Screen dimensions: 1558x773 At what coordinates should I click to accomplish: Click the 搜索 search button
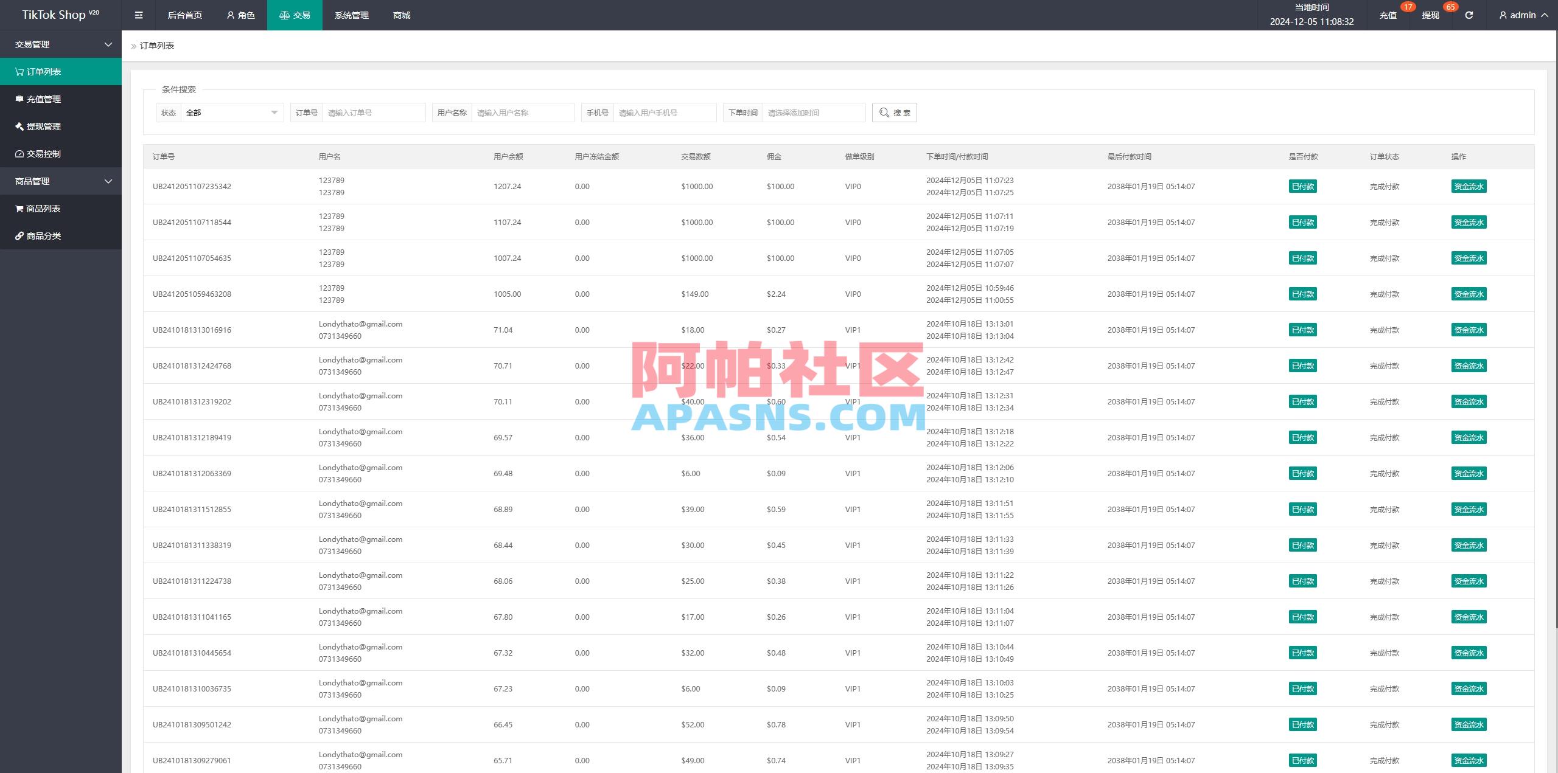tap(894, 112)
